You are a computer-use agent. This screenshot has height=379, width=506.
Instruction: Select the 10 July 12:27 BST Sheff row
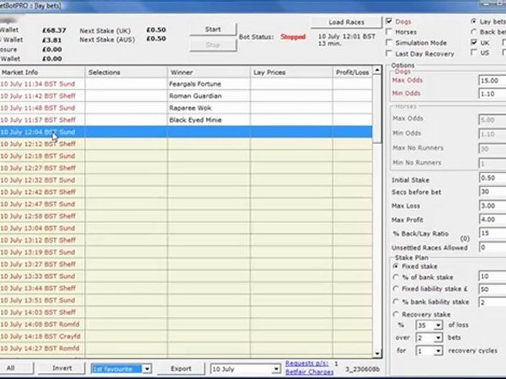tap(186, 168)
